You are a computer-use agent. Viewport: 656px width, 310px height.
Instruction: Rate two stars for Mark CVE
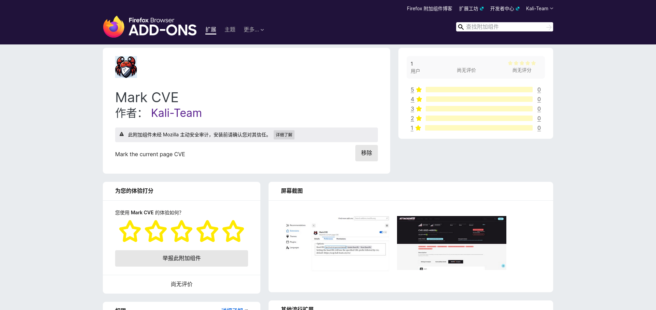[x=156, y=231]
